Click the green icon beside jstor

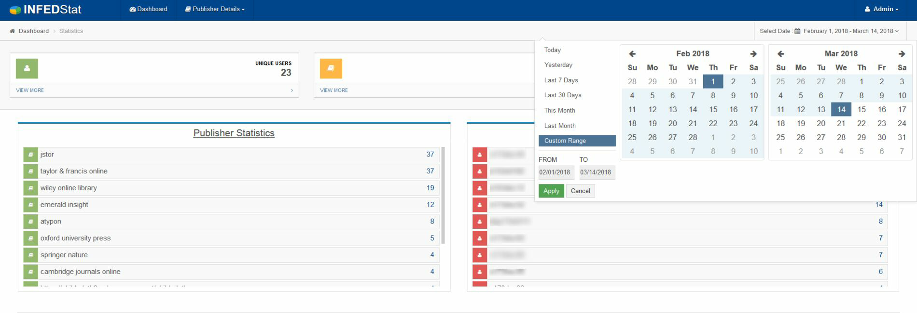(30, 155)
